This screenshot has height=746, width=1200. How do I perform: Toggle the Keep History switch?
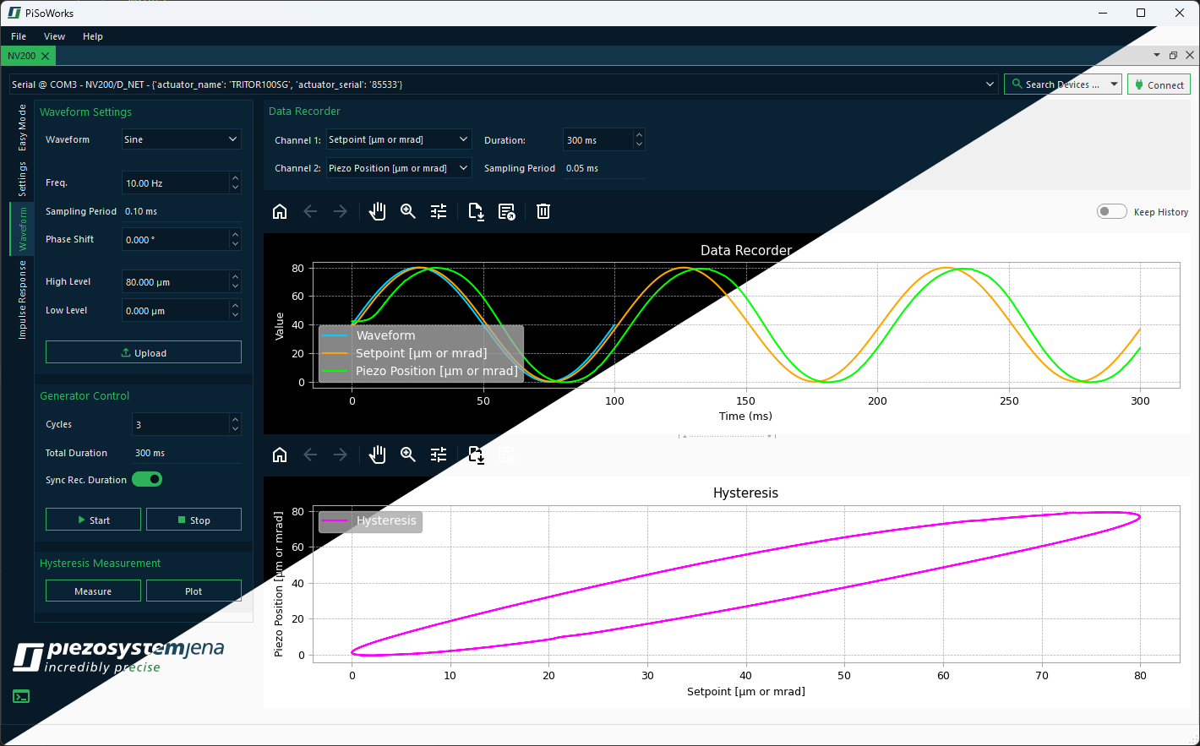click(1111, 211)
